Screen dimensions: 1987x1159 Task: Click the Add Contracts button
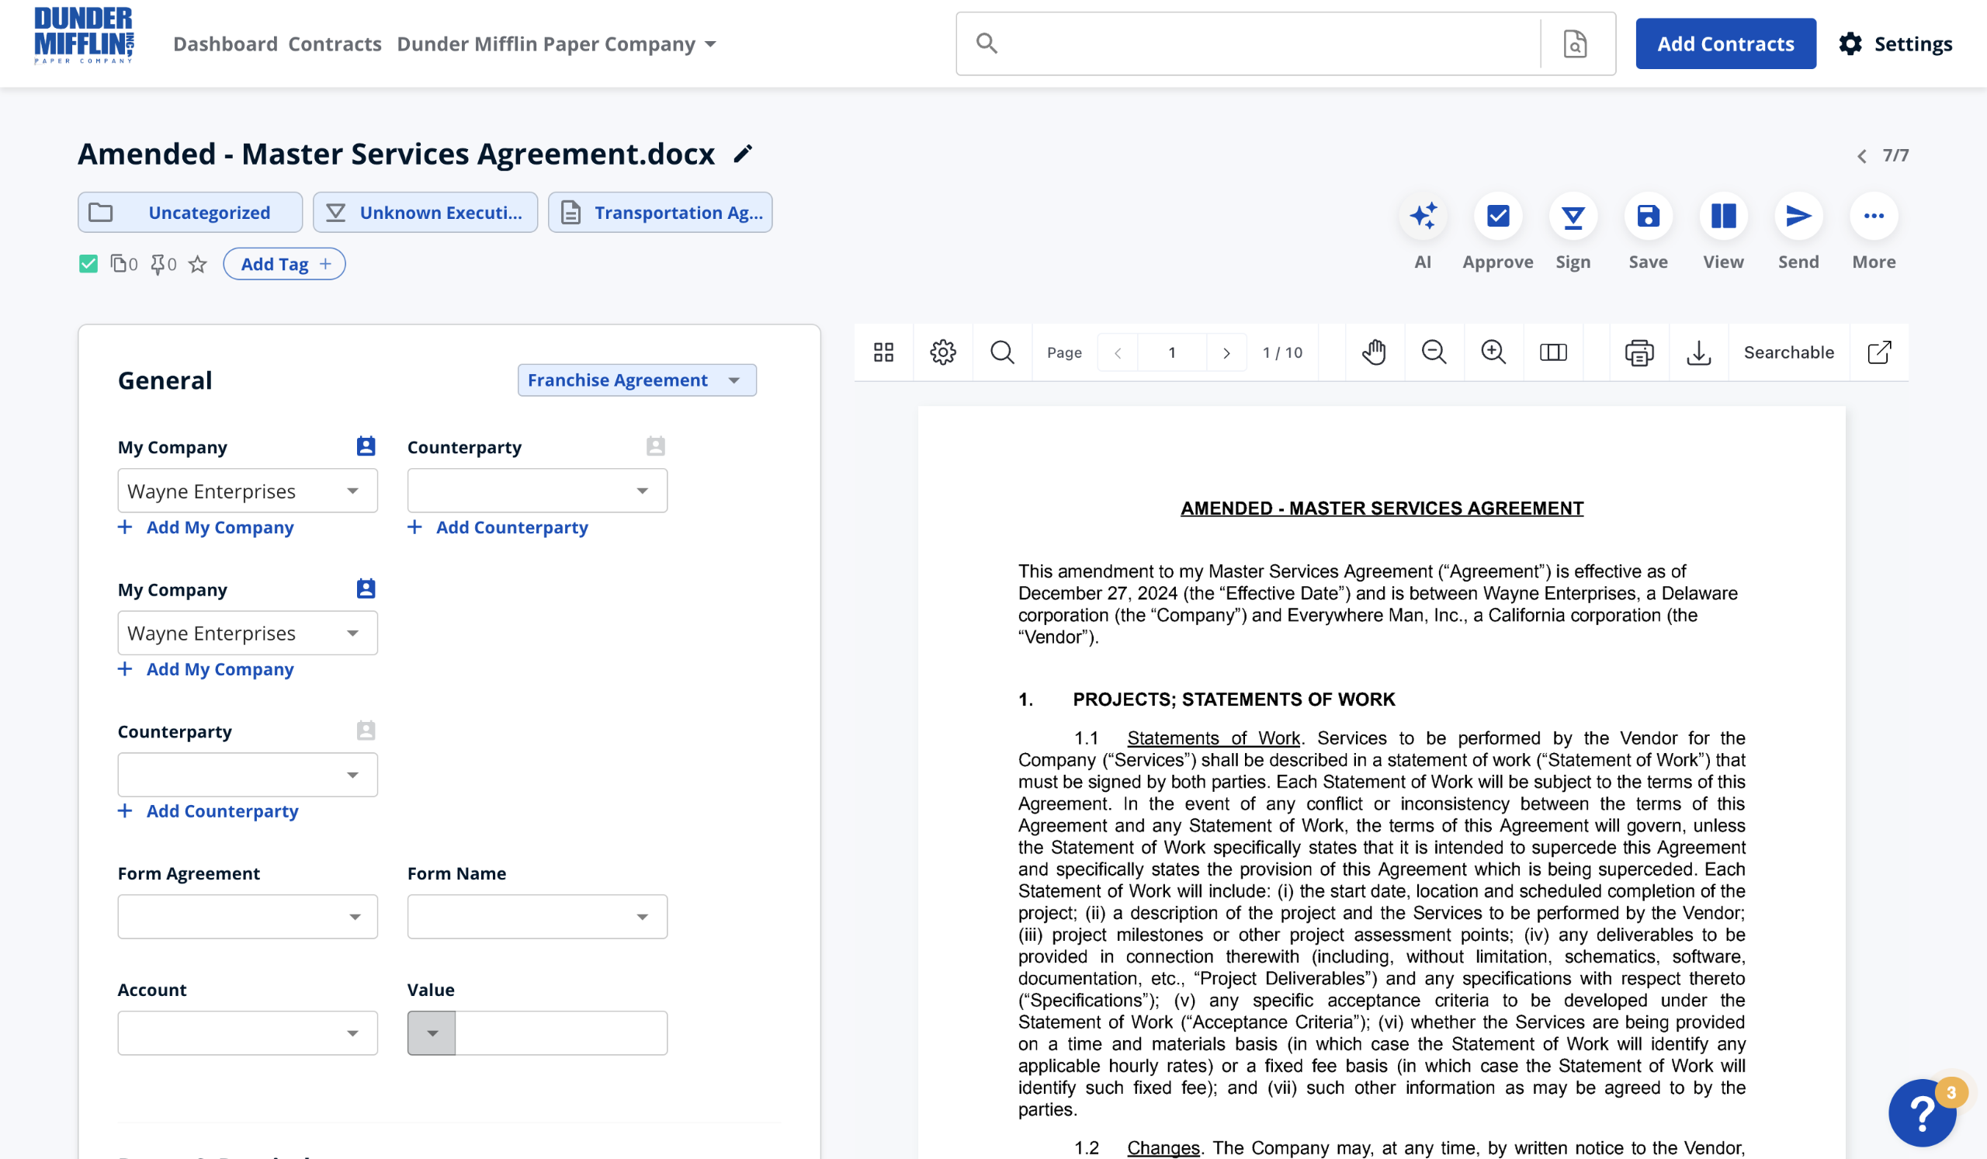[x=1725, y=44]
